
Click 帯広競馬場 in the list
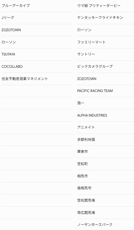(86, 213)
